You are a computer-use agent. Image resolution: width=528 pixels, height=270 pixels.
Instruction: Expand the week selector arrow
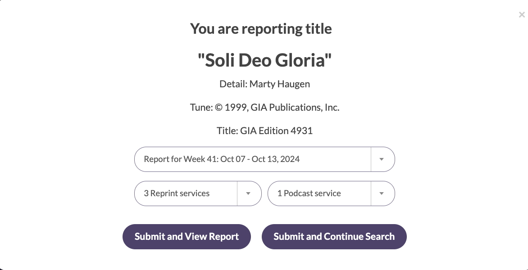pos(382,159)
